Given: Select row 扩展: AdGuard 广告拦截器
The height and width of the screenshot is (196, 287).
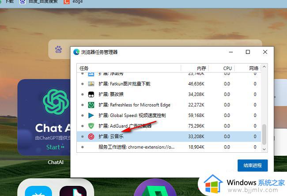Looking at the screenshot, I should (169, 126).
